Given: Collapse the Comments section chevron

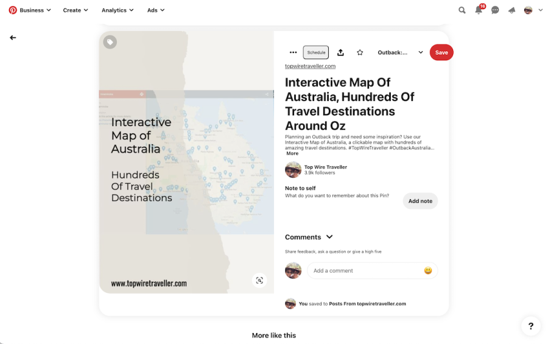Looking at the screenshot, I should (x=329, y=237).
